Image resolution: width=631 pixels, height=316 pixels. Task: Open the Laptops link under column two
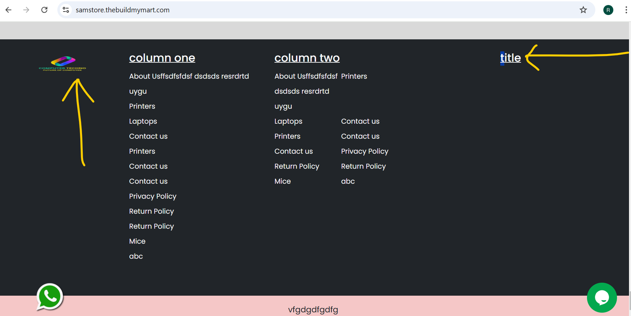[x=288, y=121]
